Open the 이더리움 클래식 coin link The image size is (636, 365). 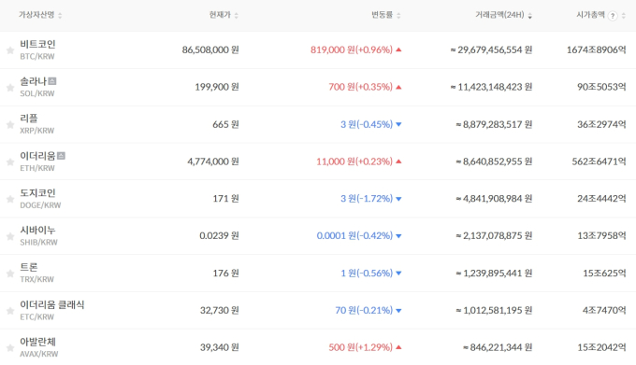52,304
